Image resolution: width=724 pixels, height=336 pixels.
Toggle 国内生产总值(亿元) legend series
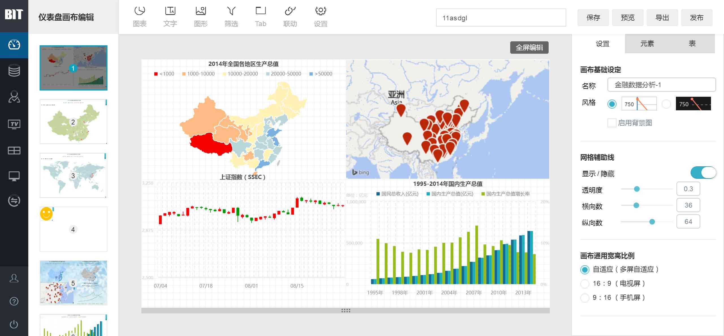(450, 194)
